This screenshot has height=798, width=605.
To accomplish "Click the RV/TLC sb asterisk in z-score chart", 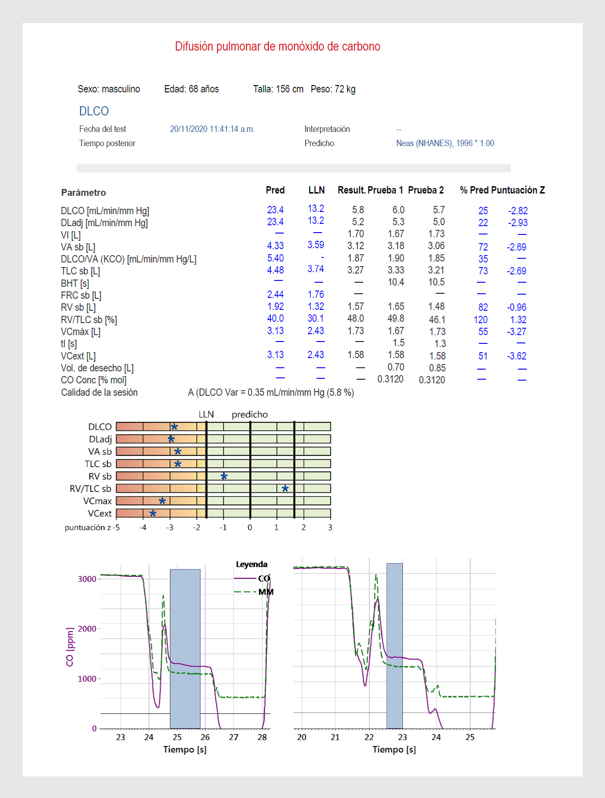I will (285, 489).
